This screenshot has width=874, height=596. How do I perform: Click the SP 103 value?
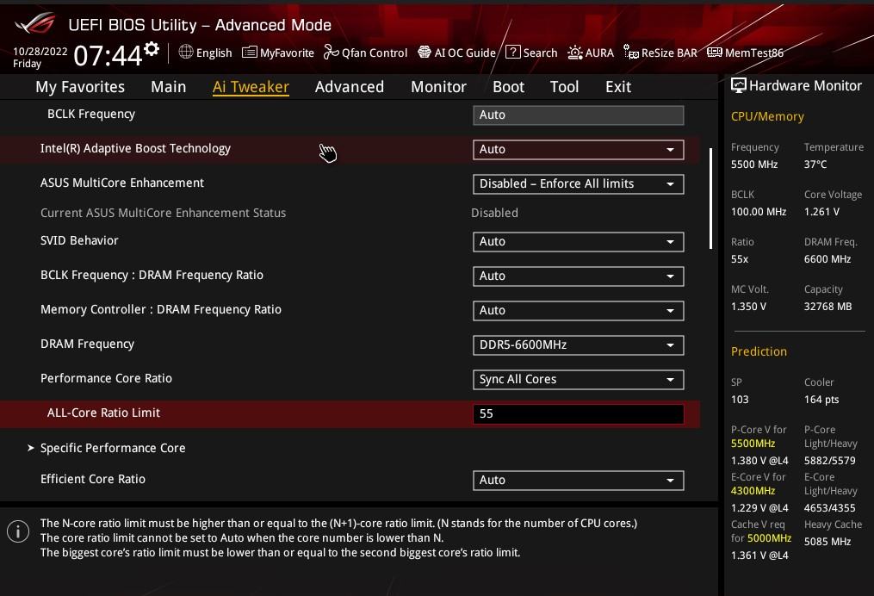click(x=740, y=400)
